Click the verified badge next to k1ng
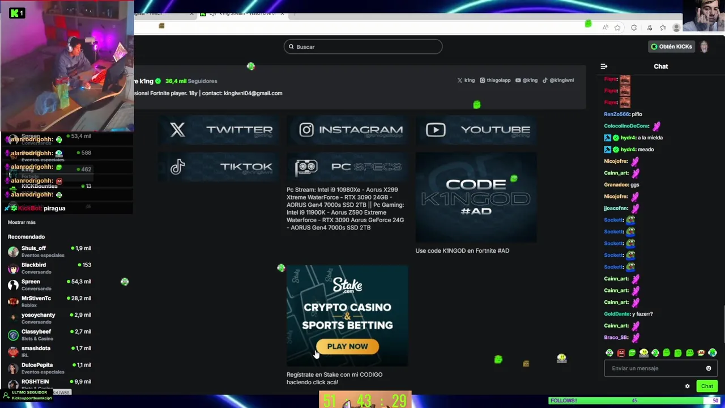This screenshot has height=408, width=725. (158, 81)
